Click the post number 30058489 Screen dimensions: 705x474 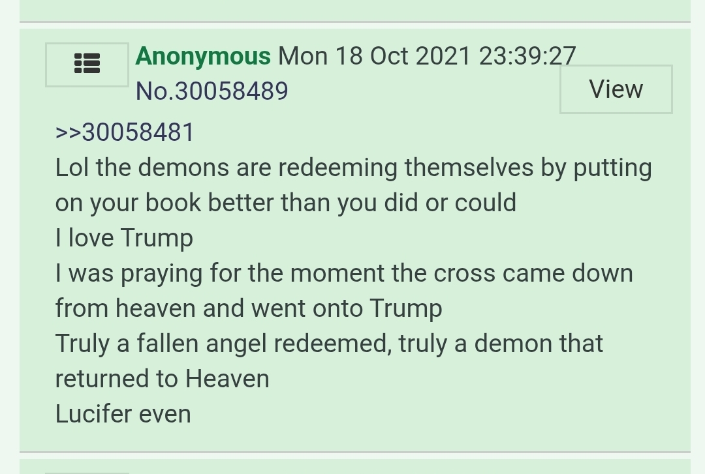pos(231,91)
